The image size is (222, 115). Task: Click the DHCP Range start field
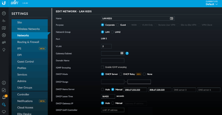[x=113, y=82]
